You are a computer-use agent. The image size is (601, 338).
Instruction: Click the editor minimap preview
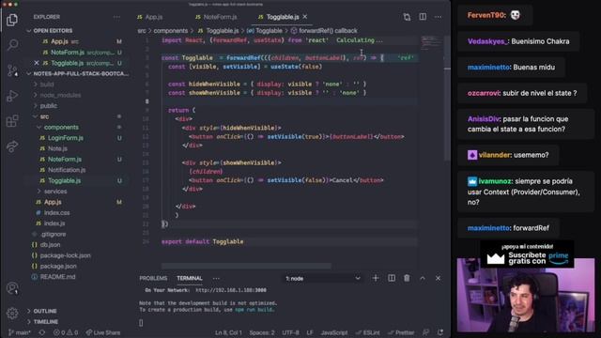click(x=431, y=42)
